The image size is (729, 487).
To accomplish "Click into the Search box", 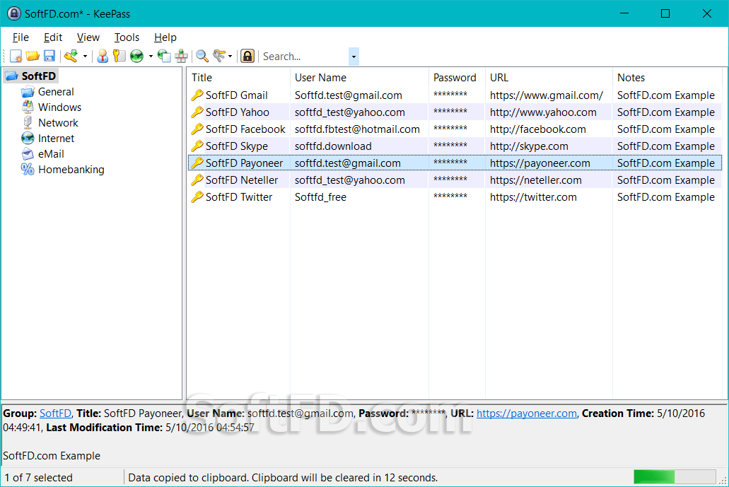I will pos(305,57).
